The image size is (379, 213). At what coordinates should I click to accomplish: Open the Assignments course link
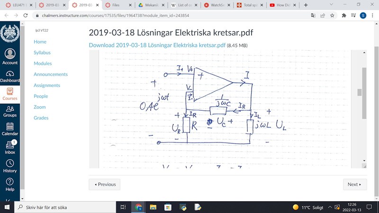pyautogui.click(x=46, y=85)
